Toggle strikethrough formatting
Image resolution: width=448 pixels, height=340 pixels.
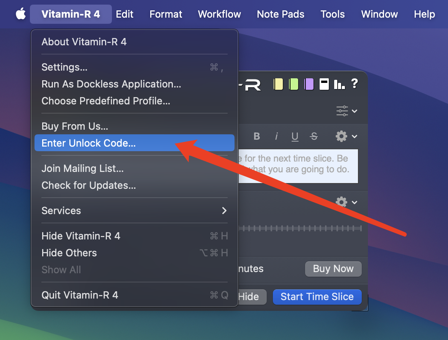pyautogui.click(x=314, y=136)
